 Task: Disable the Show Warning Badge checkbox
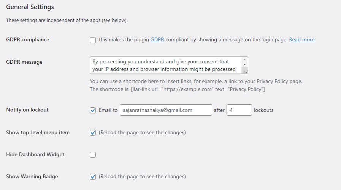click(93, 177)
